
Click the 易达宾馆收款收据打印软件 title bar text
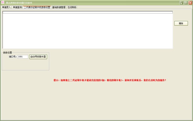coord(19,3)
